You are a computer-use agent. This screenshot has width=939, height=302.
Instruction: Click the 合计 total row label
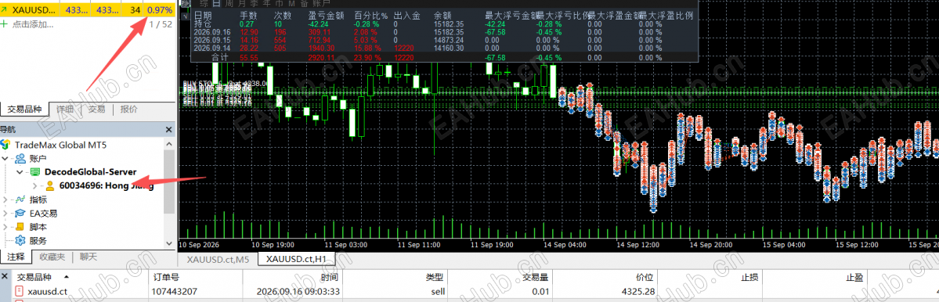220,57
